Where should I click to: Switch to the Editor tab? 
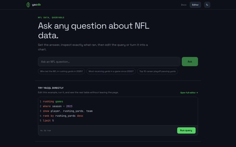click(x=195, y=5)
